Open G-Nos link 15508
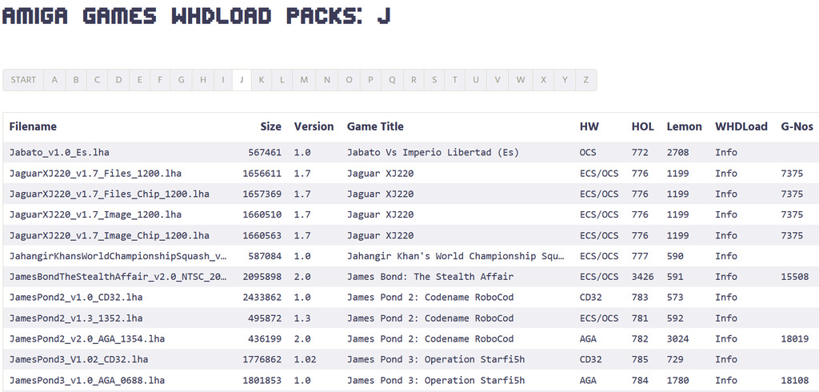819x392 pixels. coord(794,277)
